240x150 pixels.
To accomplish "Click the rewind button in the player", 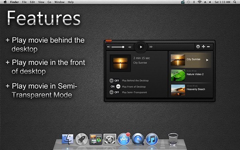I will pos(130,47).
